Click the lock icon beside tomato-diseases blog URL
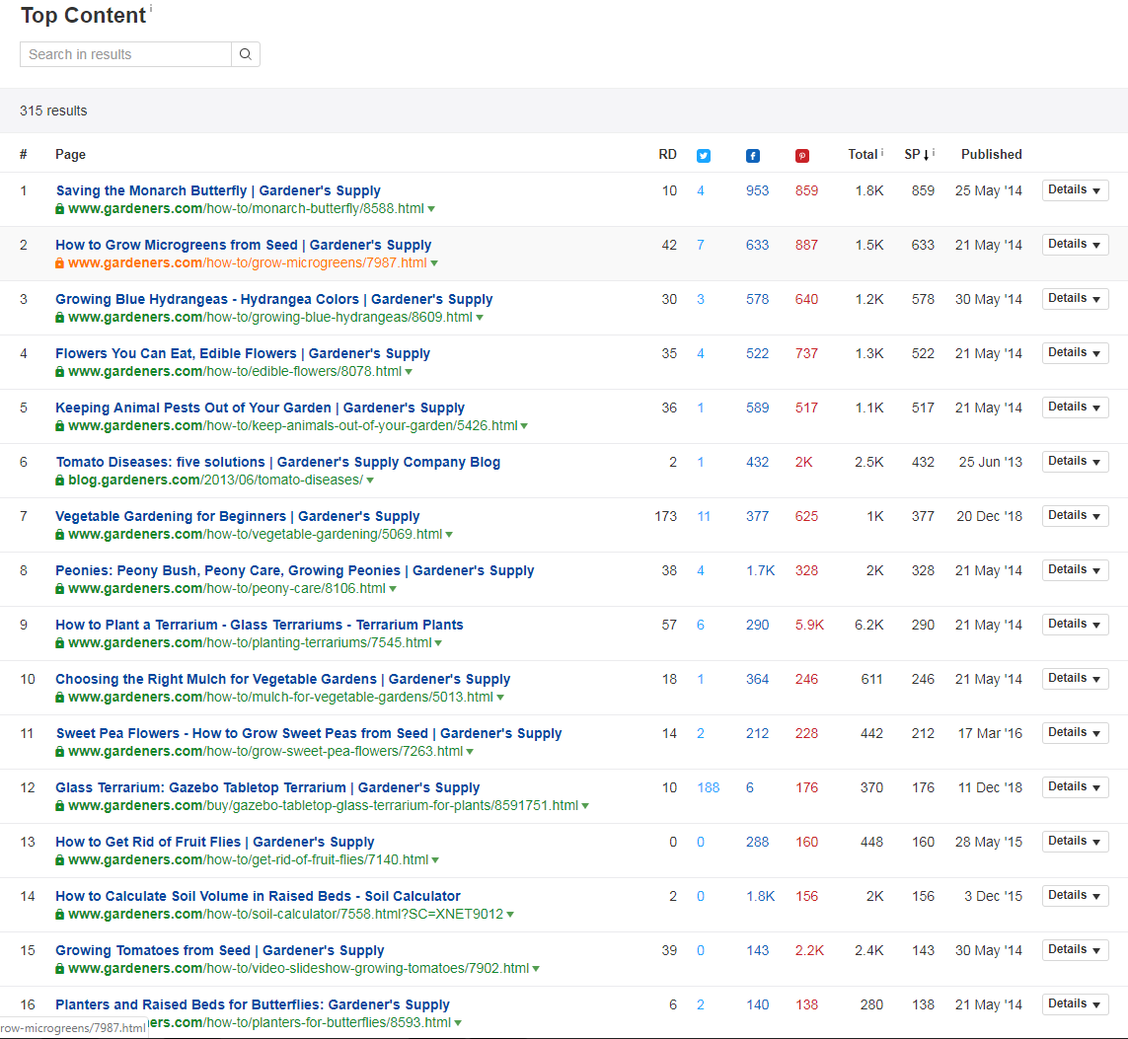1128x1039 pixels. [60, 481]
